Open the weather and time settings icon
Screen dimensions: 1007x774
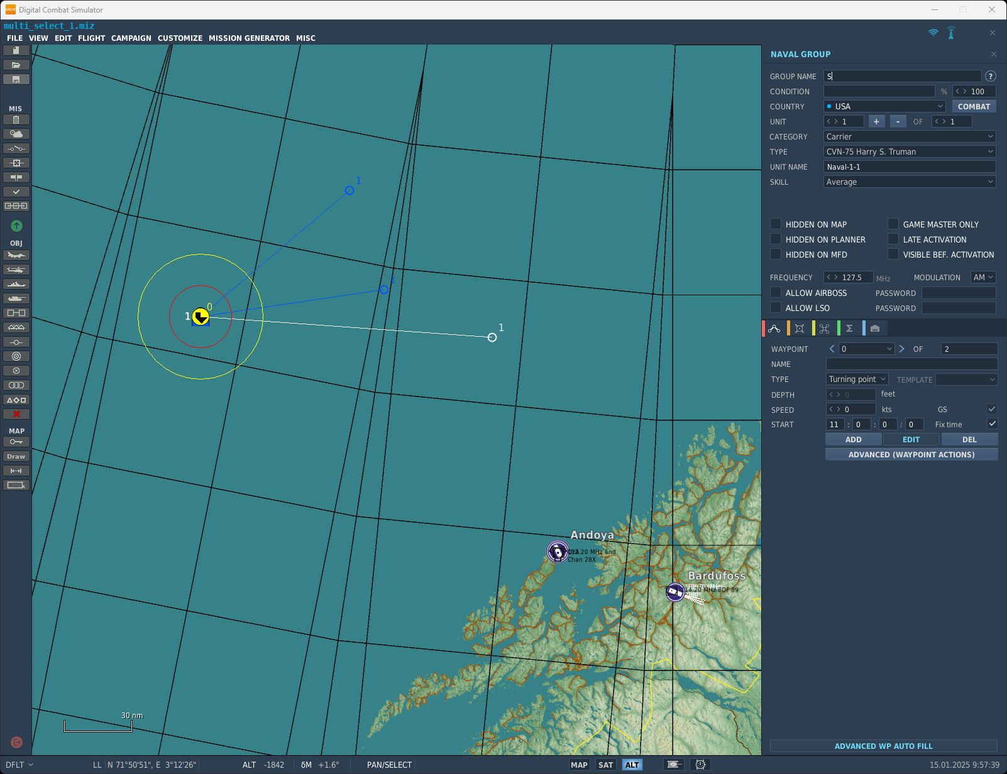[x=16, y=134]
